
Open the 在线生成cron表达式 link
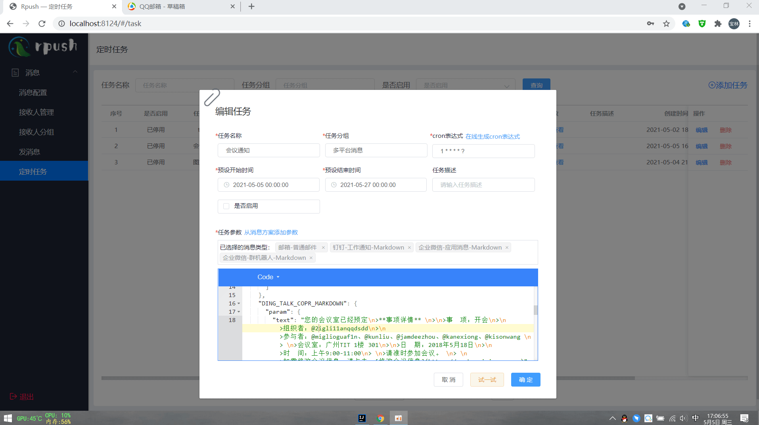point(493,136)
